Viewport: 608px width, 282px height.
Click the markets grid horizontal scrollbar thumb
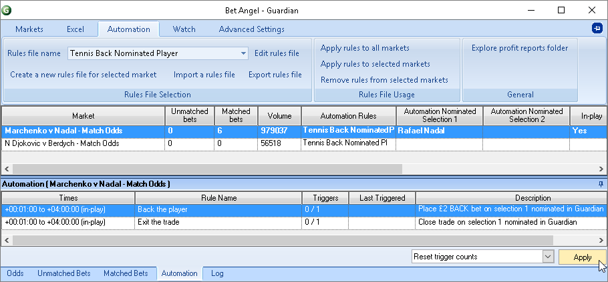click(207, 169)
